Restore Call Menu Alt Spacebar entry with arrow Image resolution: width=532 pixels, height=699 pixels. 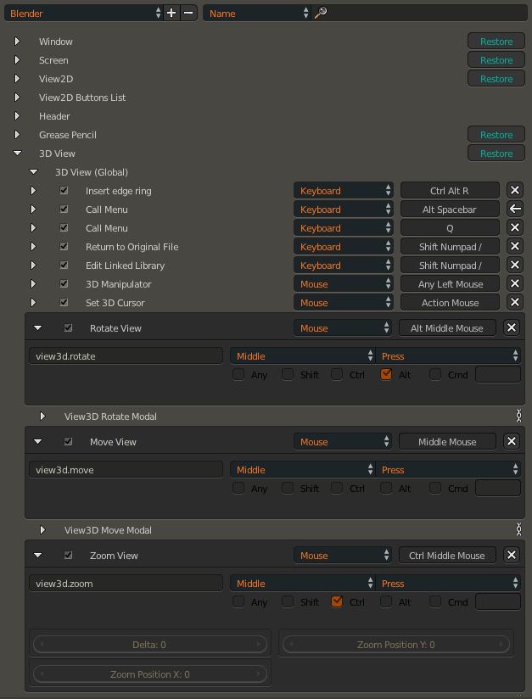click(x=514, y=209)
